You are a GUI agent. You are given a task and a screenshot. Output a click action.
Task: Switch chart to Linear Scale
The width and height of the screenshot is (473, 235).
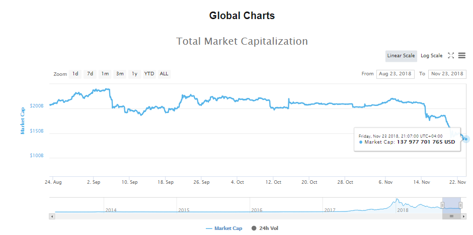401,56
